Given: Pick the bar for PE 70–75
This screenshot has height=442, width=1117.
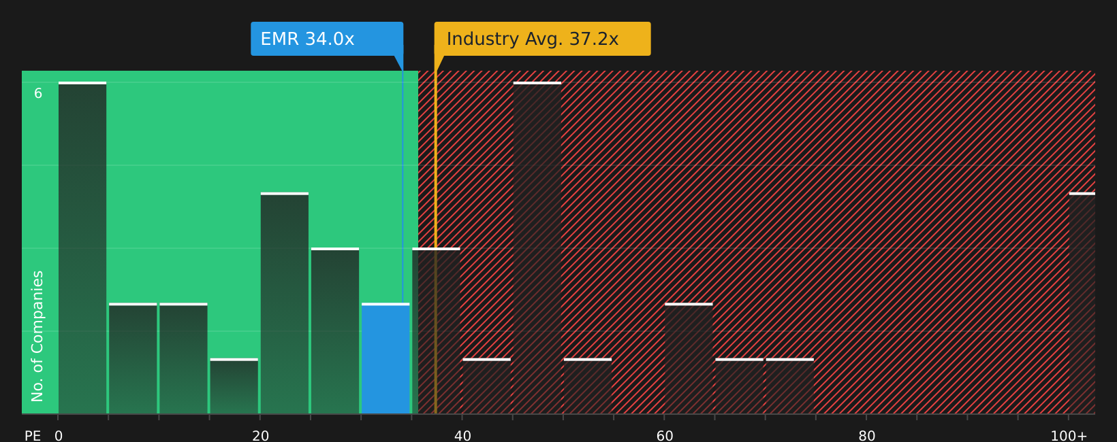Looking at the screenshot, I should coord(789,386).
